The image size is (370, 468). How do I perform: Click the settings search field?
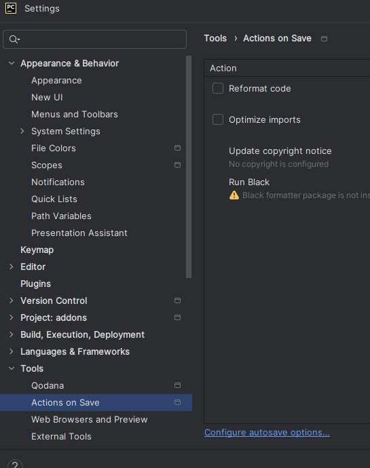(95, 39)
